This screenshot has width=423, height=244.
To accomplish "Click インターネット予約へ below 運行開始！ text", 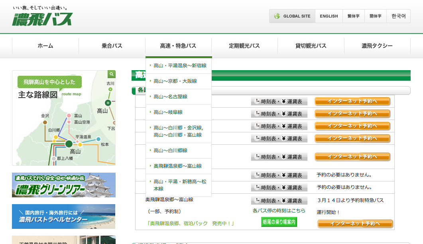I will tap(355, 224).
